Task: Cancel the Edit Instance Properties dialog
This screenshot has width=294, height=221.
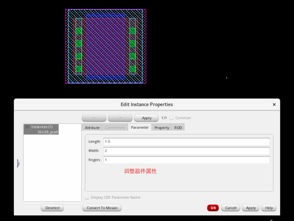Action: [x=231, y=208]
